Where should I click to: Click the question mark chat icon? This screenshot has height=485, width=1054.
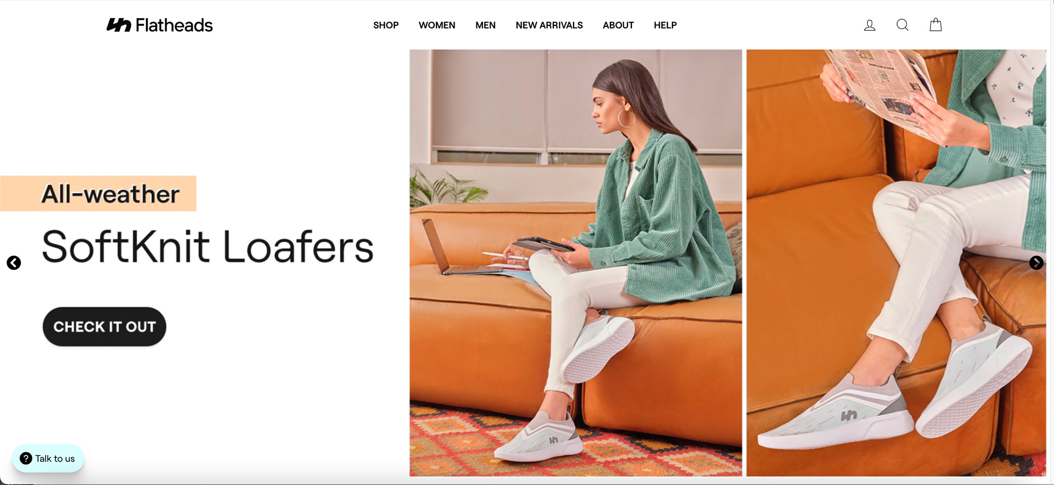tap(26, 459)
